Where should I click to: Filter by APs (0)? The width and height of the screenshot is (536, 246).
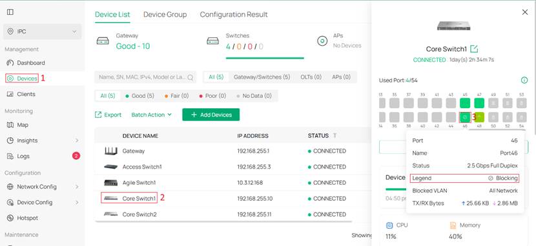pyautogui.click(x=341, y=77)
